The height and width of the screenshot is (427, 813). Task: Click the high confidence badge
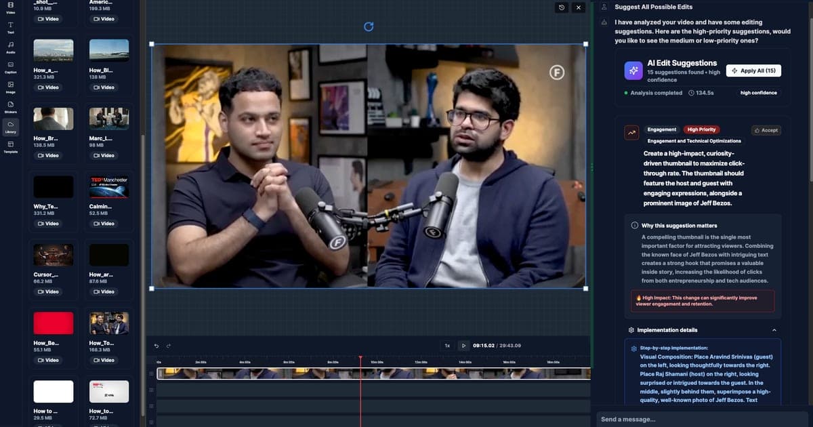(x=759, y=93)
